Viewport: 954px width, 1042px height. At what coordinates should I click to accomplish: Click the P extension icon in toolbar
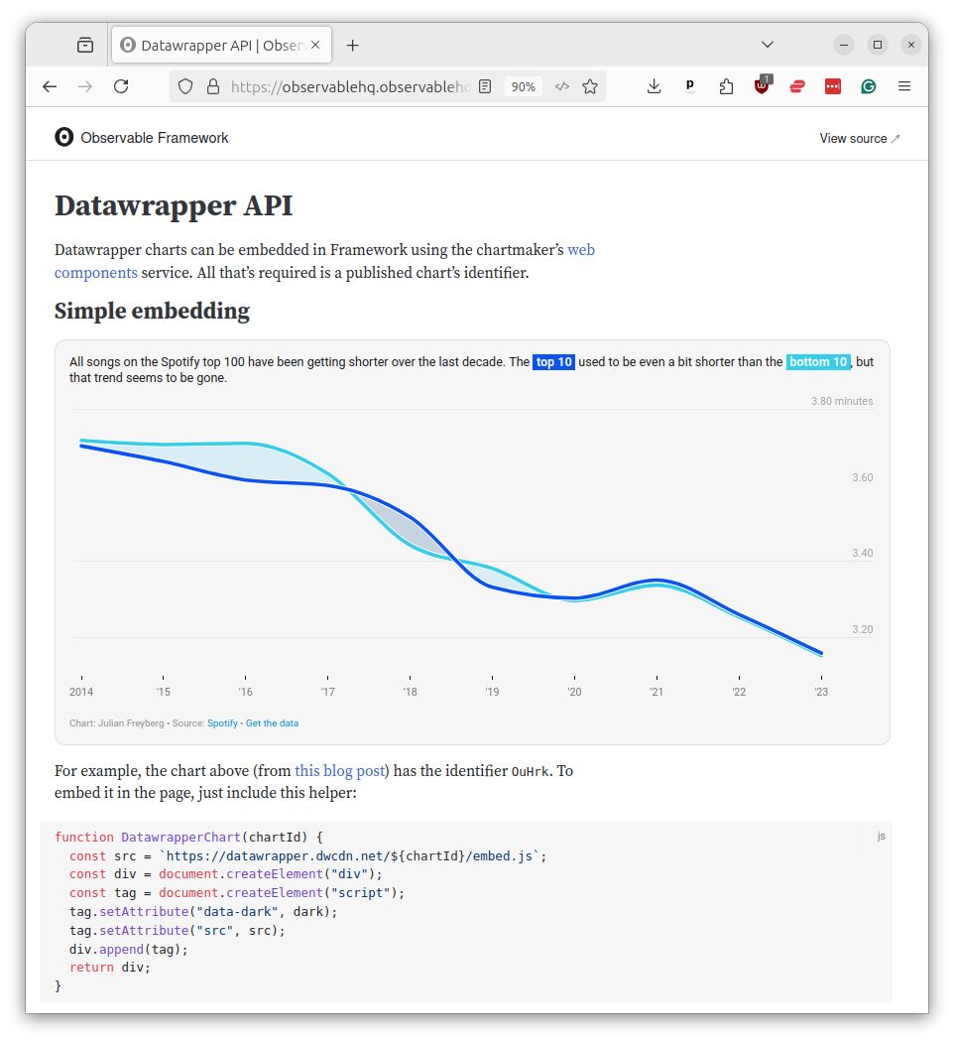tap(690, 85)
